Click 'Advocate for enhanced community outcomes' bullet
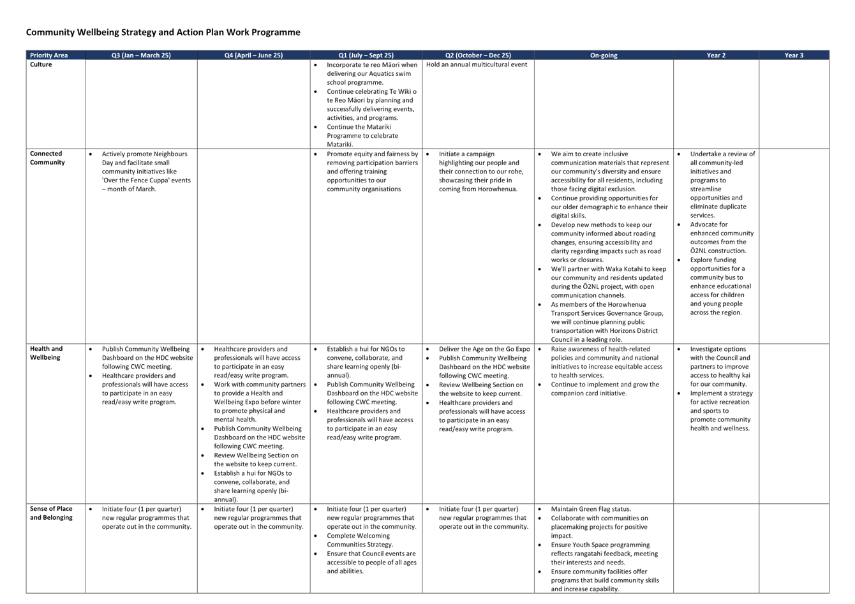The width and height of the screenshot is (855, 604). pos(722,238)
